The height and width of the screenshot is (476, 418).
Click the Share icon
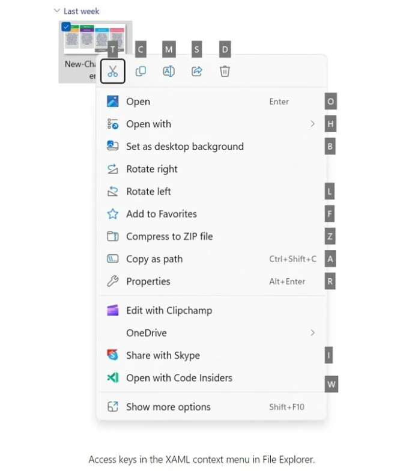click(x=196, y=72)
